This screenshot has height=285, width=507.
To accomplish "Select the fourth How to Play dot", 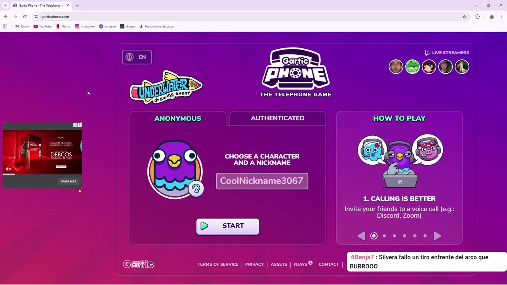I will (x=404, y=236).
